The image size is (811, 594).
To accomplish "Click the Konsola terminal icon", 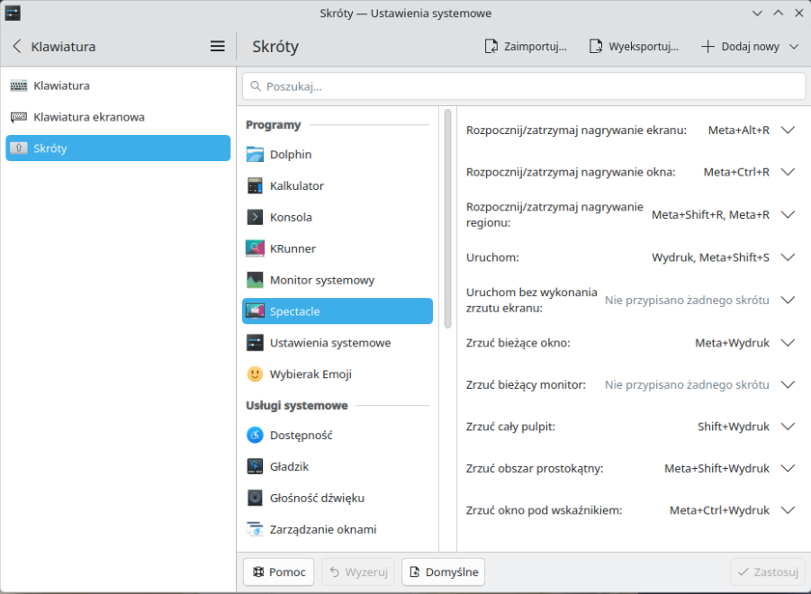I will point(255,218).
